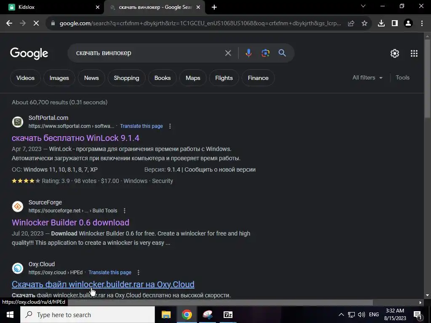Open options for SoftPortal result
The height and width of the screenshot is (323, 431).
170,126
